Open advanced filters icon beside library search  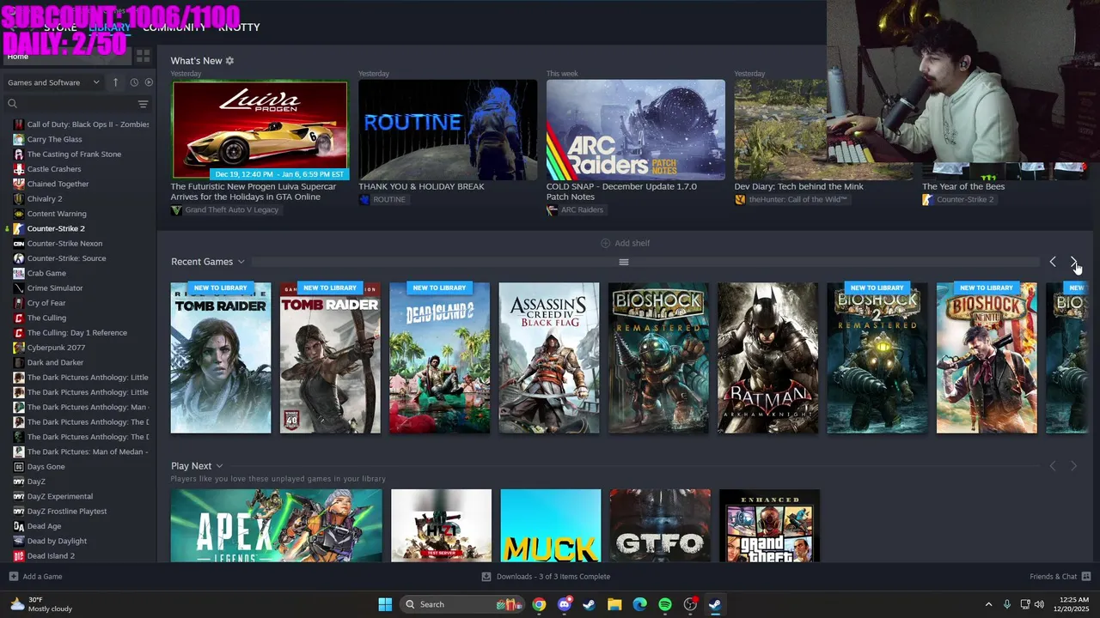click(x=143, y=104)
